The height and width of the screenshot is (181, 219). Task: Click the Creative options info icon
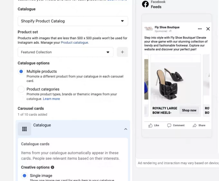52,167
